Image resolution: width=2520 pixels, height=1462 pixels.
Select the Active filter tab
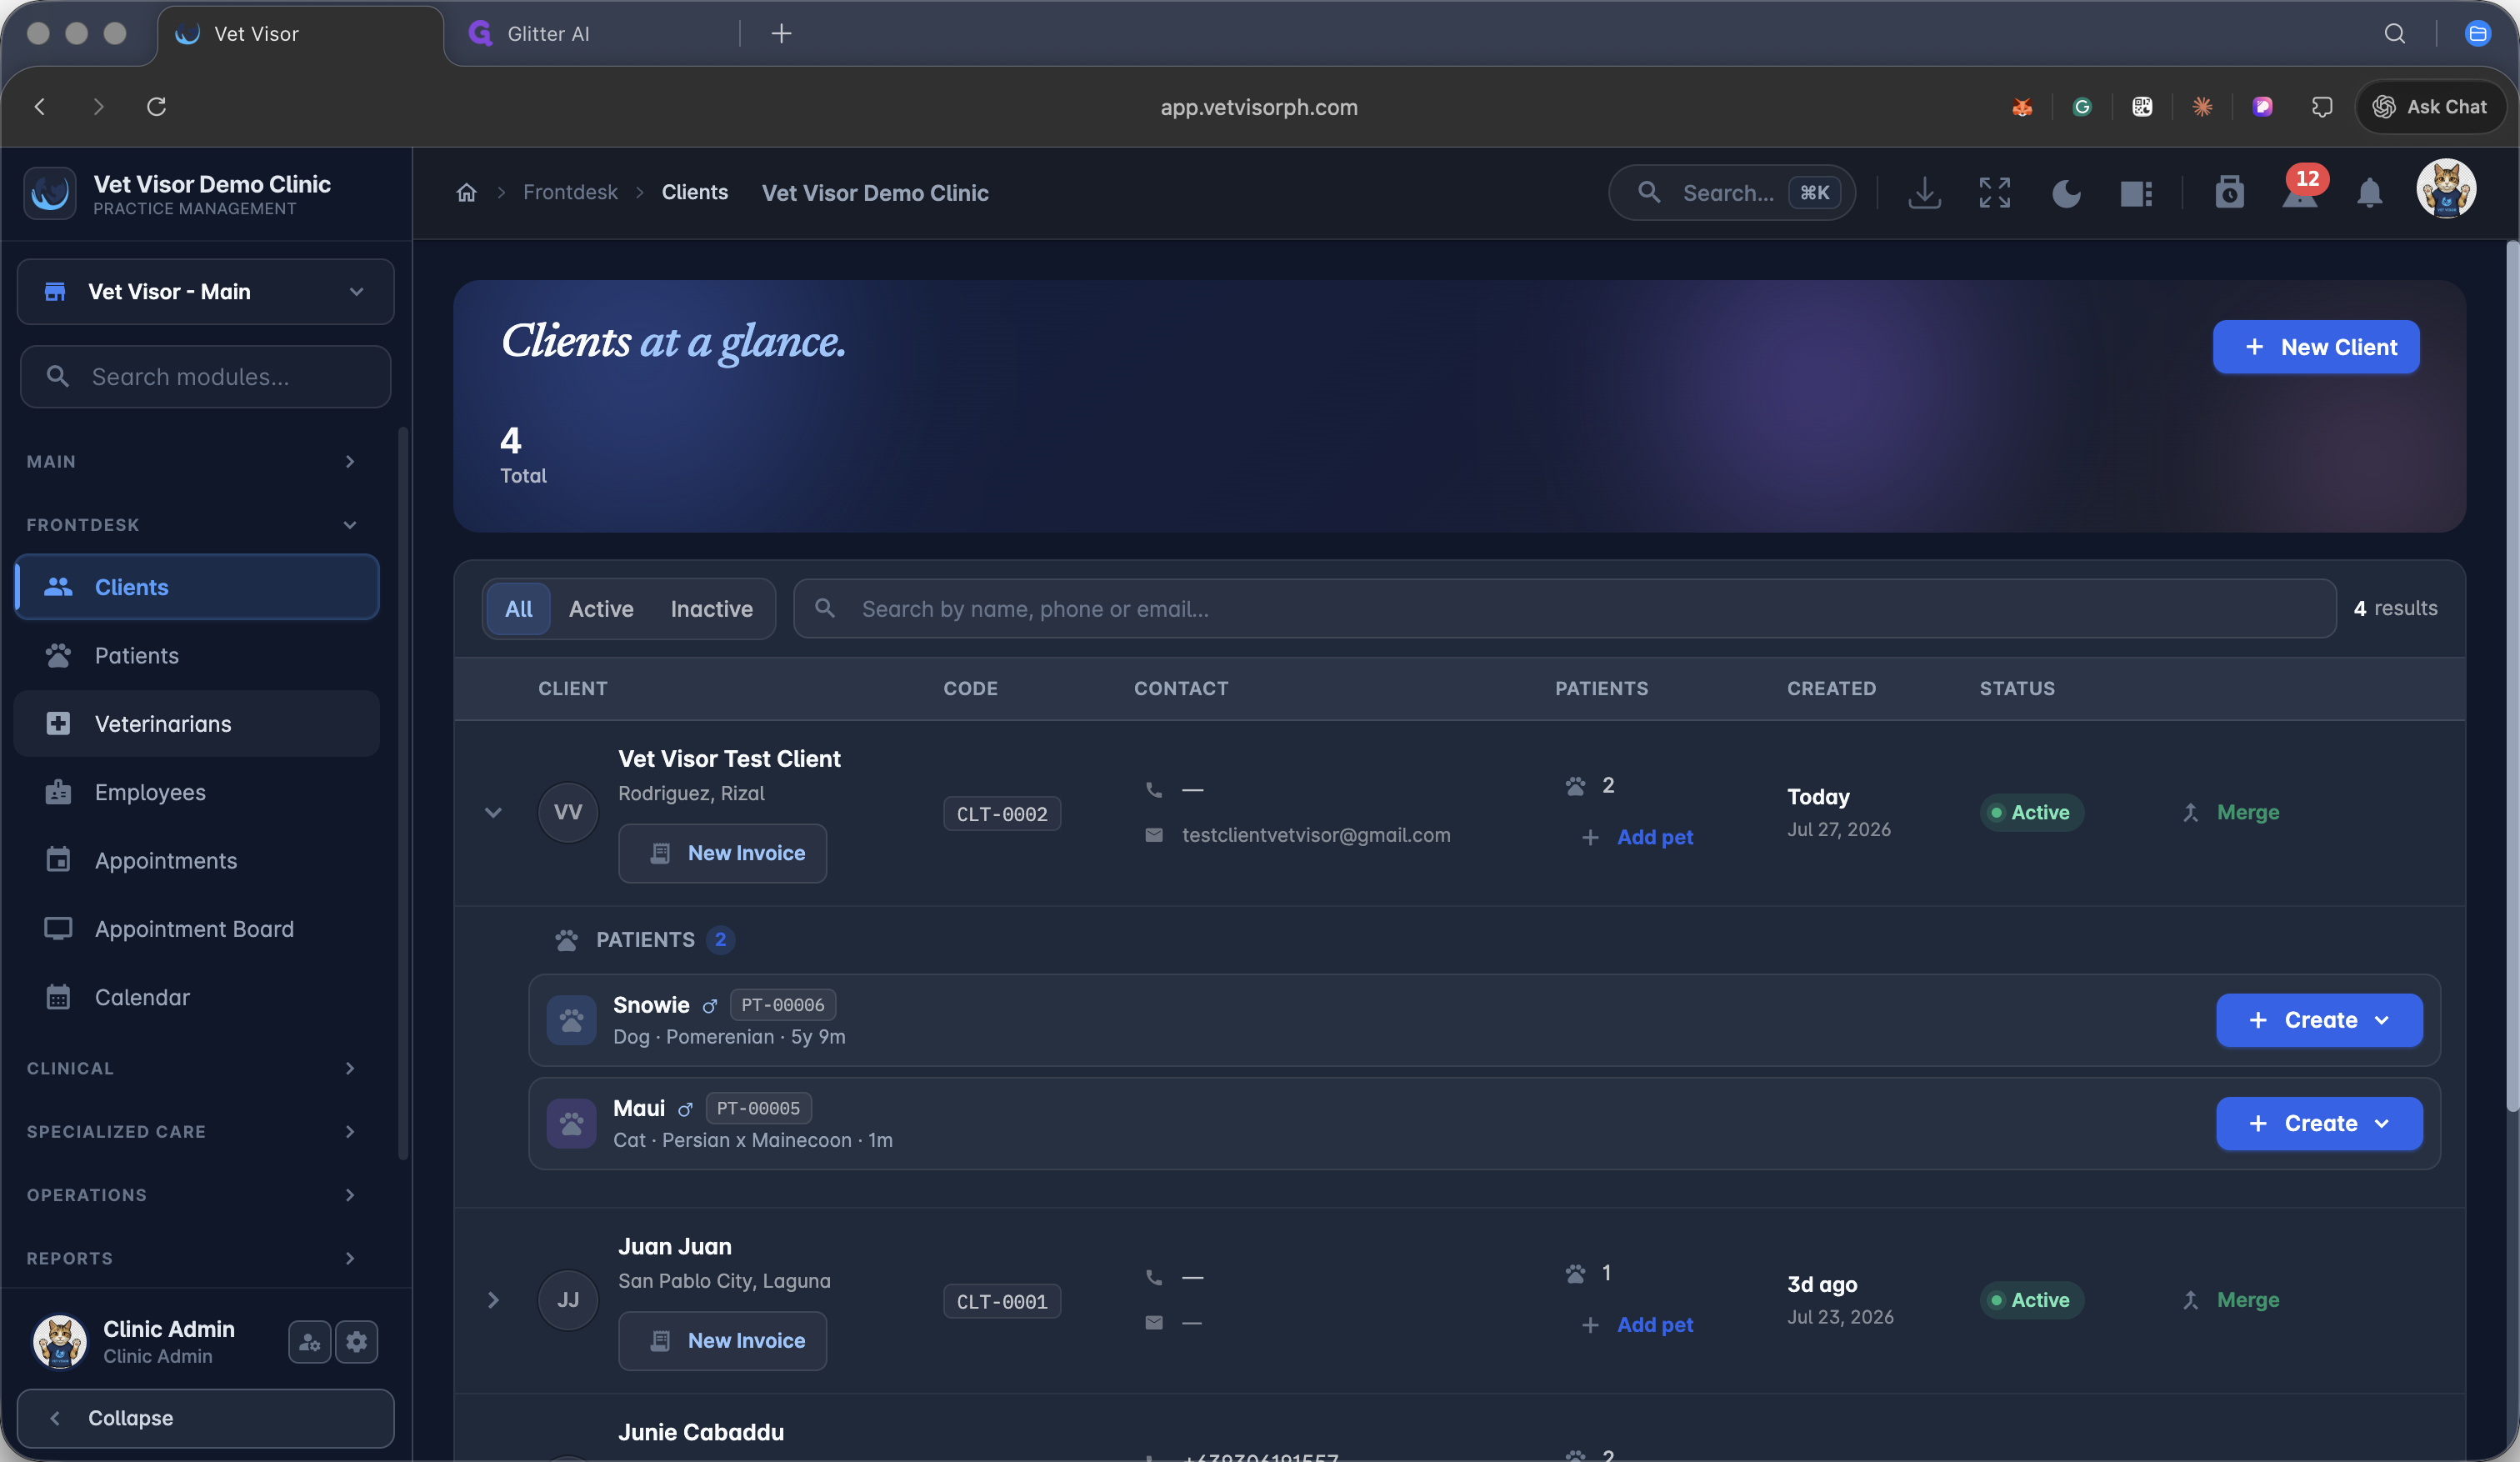601,609
